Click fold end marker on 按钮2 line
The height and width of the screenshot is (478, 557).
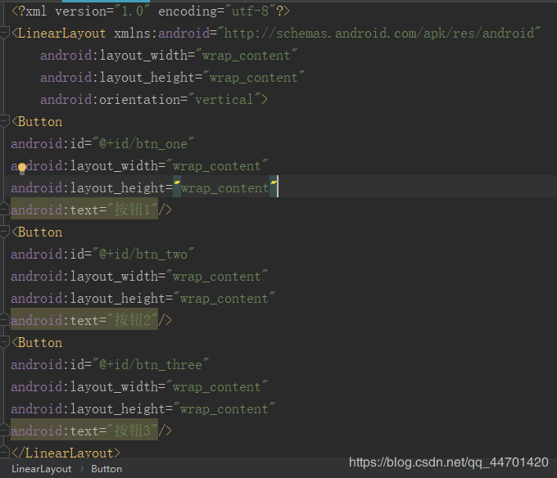(x=4, y=320)
